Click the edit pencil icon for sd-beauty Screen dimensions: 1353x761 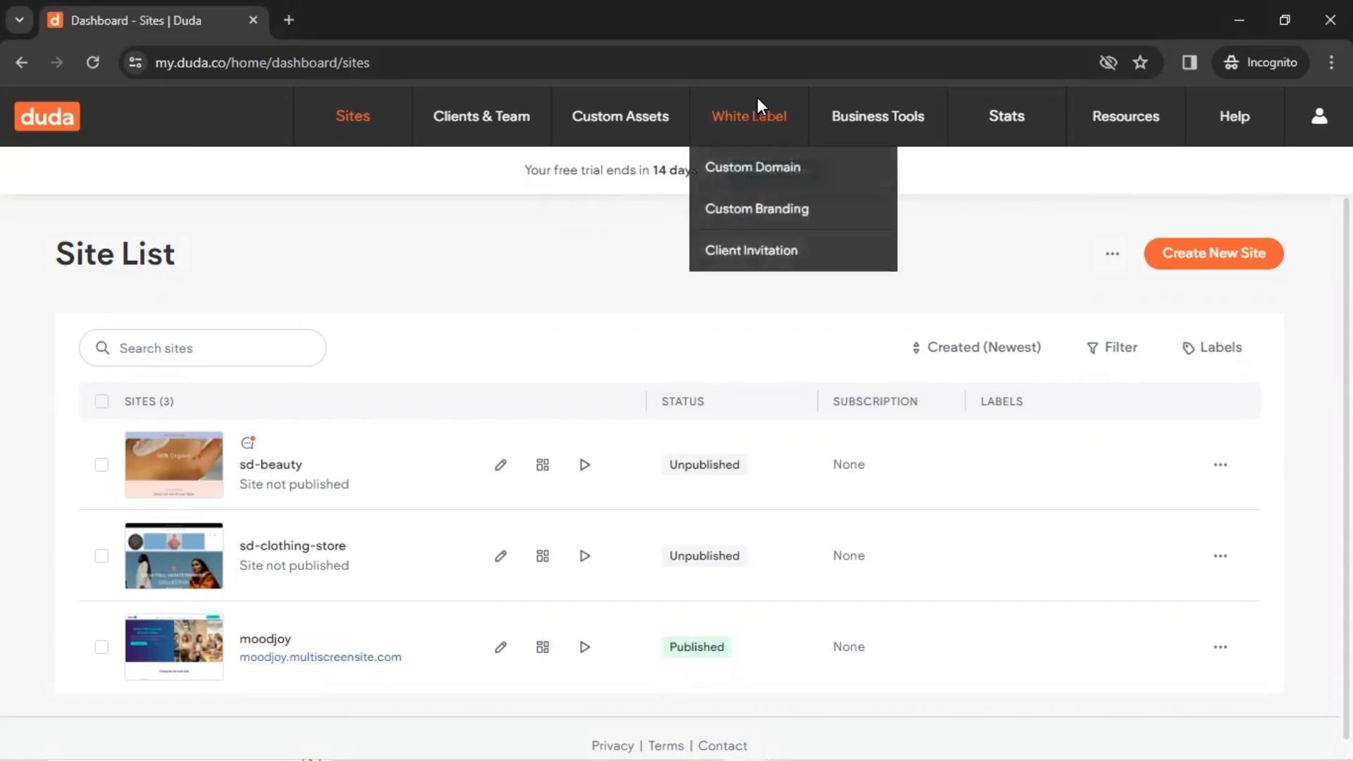tap(500, 465)
